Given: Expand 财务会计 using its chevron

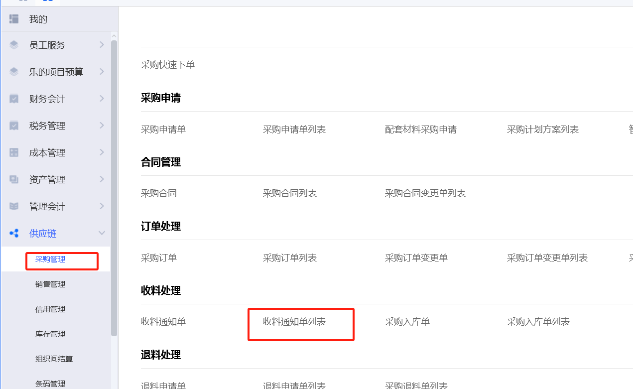Looking at the screenshot, I should (102, 99).
